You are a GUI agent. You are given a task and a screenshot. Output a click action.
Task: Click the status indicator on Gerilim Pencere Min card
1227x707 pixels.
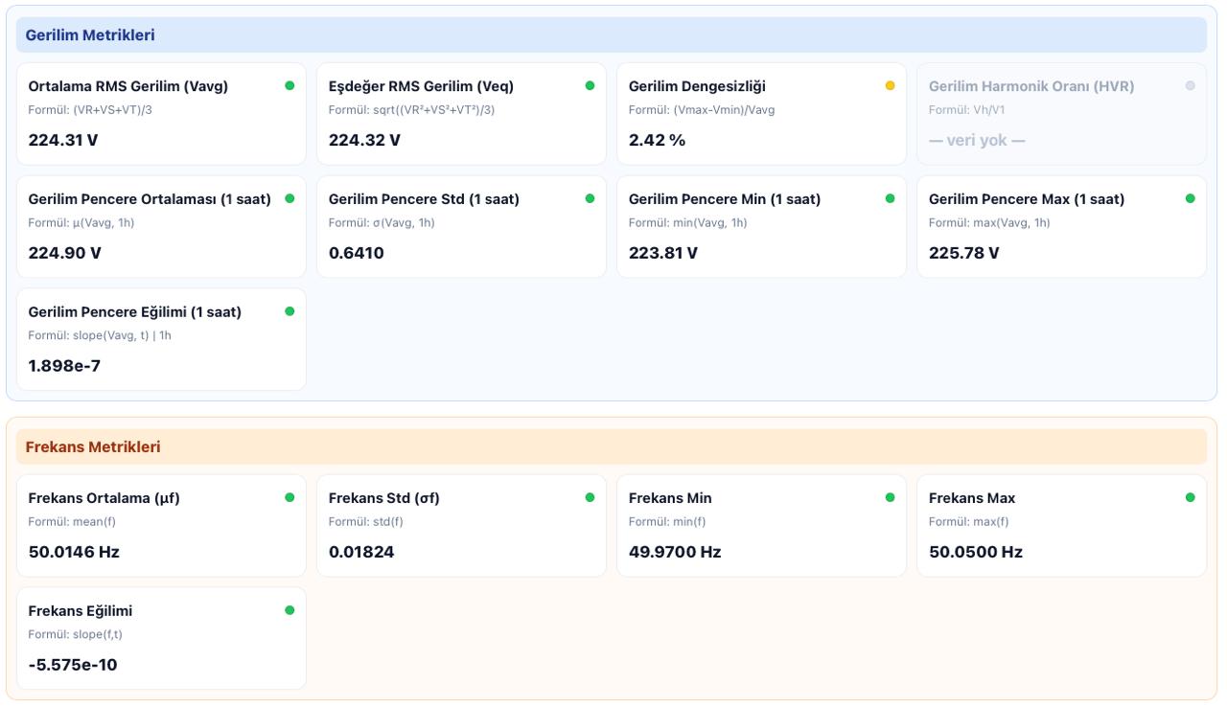tap(890, 199)
